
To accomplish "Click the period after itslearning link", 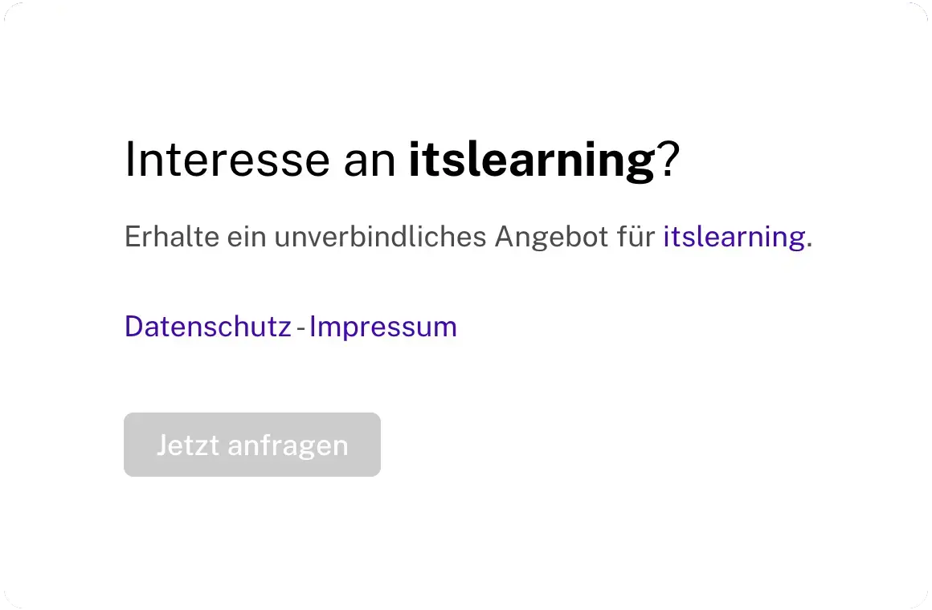I will (809, 243).
